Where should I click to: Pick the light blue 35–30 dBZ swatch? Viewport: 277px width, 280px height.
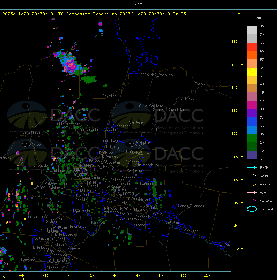click(252, 130)
